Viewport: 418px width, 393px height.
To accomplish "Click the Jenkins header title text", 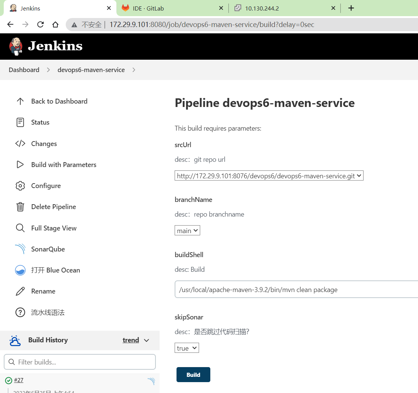I will [x=55, y=46].
